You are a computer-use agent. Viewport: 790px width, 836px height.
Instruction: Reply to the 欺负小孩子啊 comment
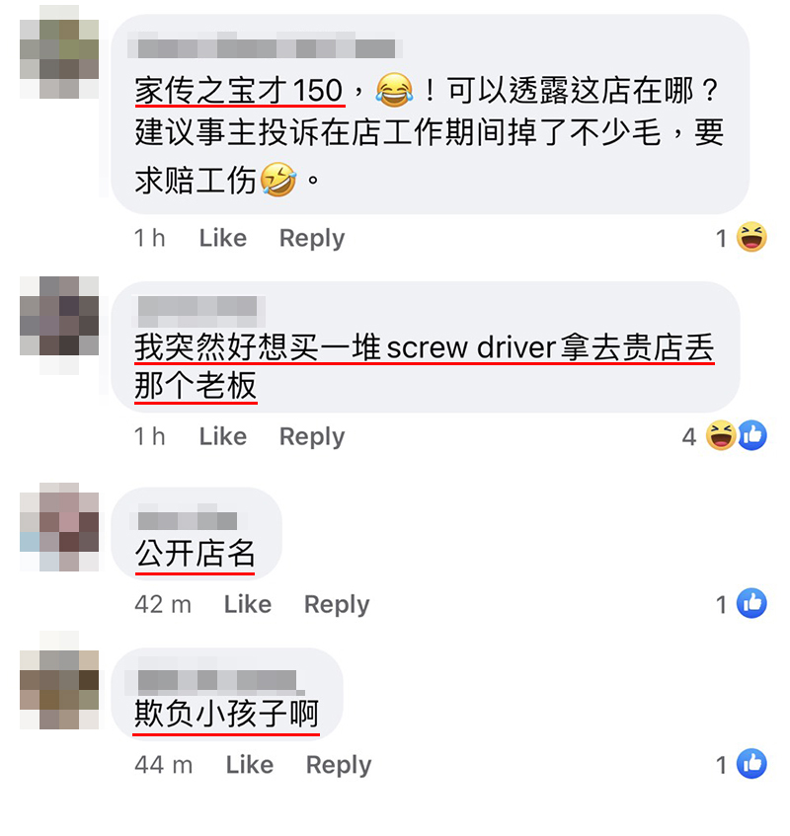pyautogui.click(x=339, y=765)
